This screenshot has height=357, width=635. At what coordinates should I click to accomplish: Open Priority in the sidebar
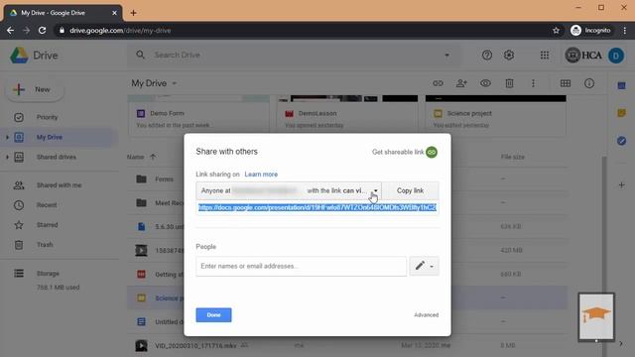[x=47, y=117]
